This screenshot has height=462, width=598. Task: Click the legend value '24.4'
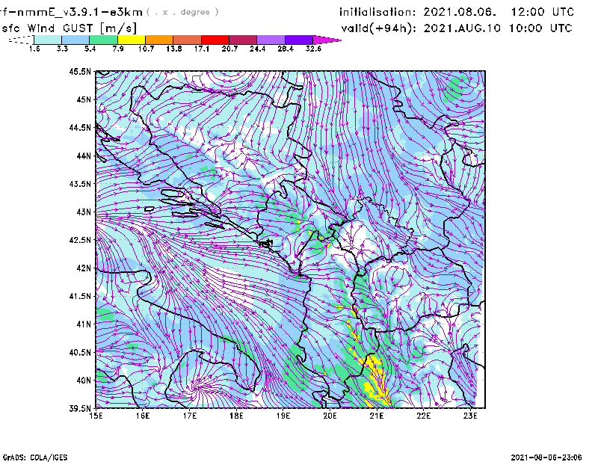257,49
